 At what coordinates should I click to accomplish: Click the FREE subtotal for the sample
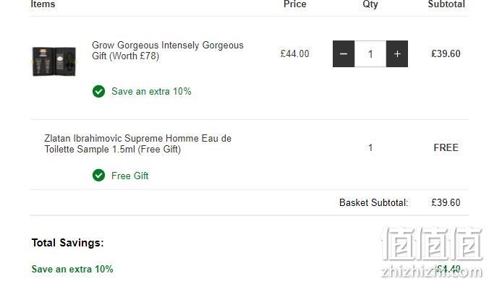pyautogui.click(x=446, y=147)
